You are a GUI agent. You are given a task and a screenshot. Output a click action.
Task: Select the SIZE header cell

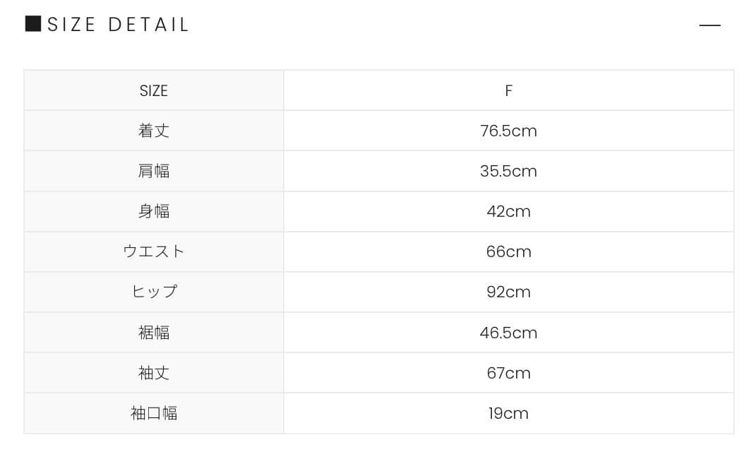point(154,91)
